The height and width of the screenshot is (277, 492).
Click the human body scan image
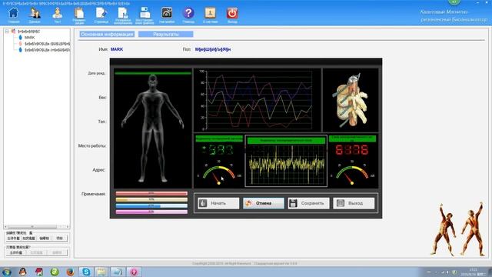coord(153,128)
